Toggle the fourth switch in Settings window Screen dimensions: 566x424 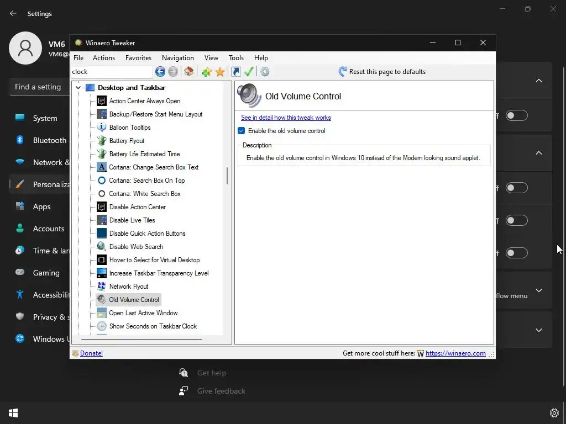point(517,253)
